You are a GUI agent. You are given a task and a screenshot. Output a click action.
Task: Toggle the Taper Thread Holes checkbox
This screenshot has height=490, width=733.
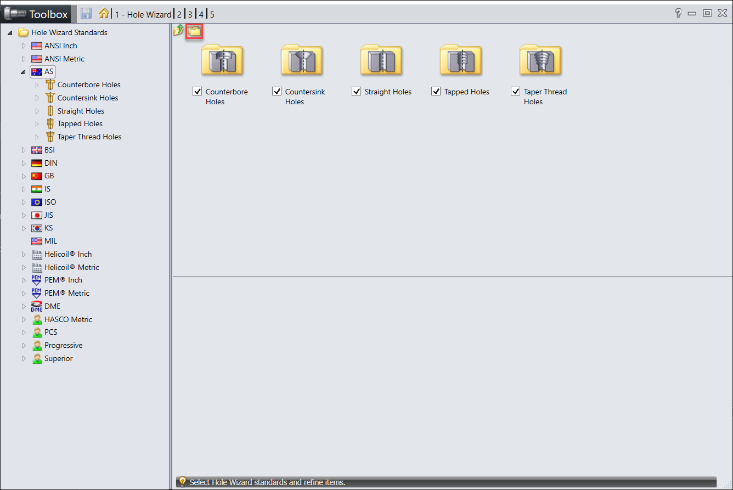pyautogui.click(x=516, y=92)
